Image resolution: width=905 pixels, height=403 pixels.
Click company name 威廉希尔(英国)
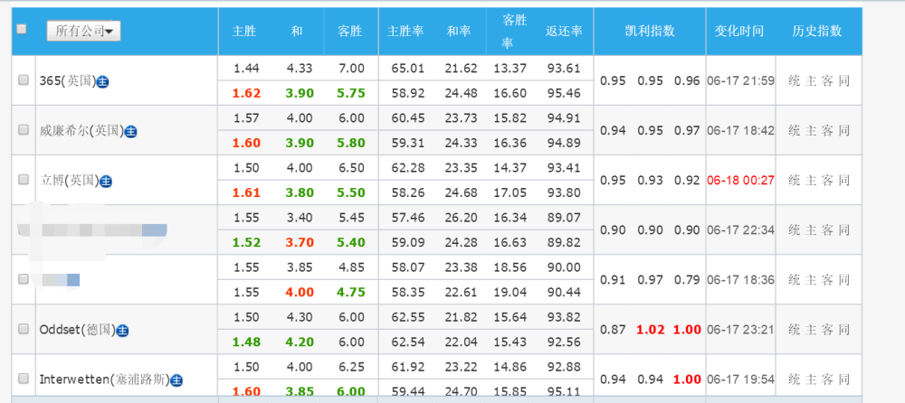click(81, 131)
